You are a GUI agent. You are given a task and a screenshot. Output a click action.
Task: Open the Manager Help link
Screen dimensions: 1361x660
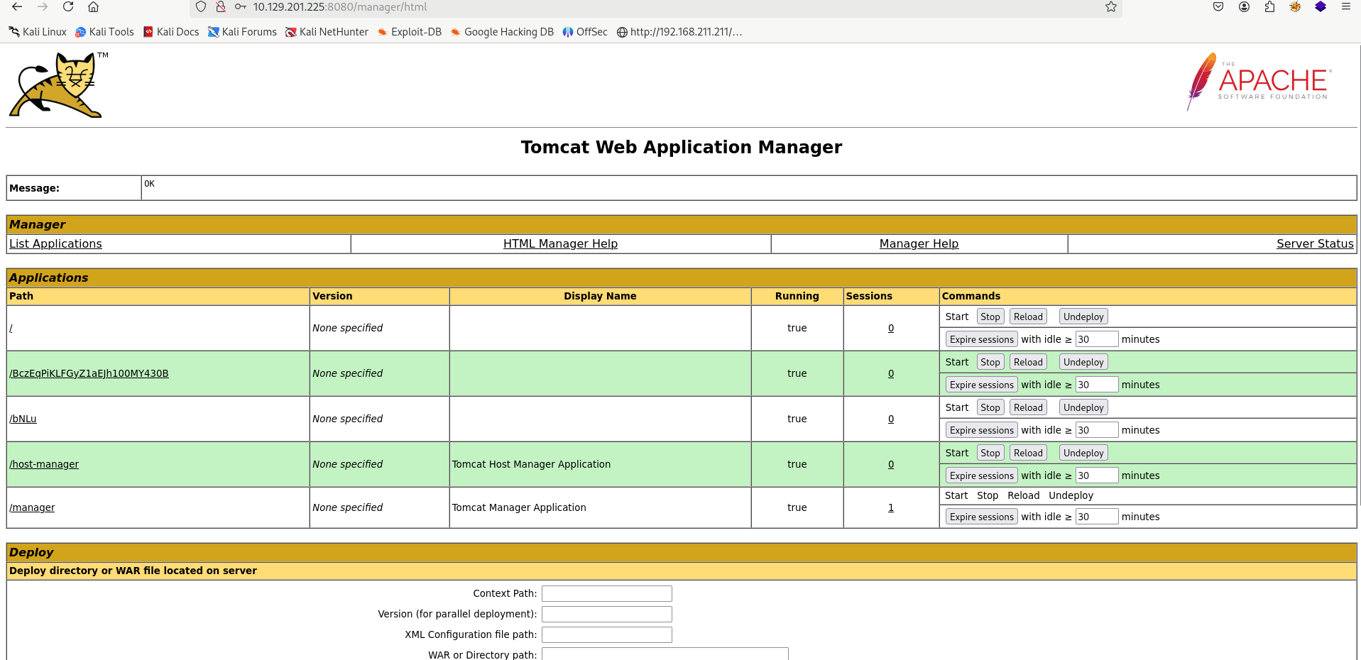point(919,243)
